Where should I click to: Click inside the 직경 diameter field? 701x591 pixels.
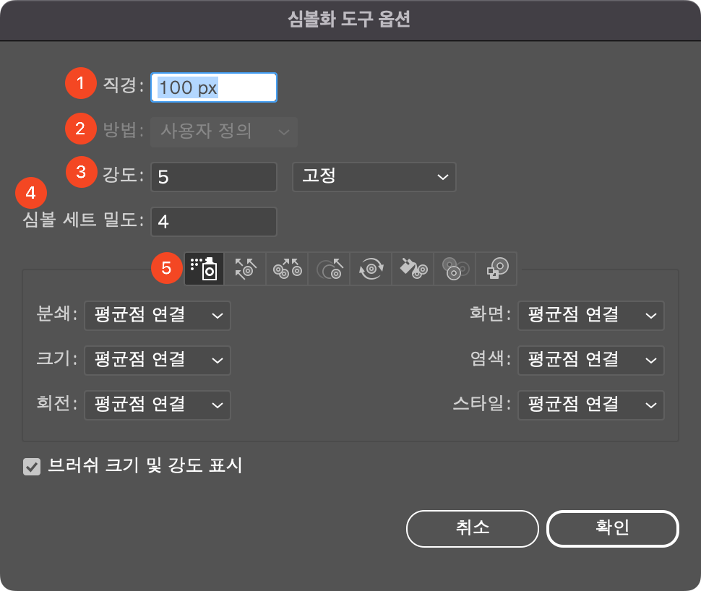point(213,87)
